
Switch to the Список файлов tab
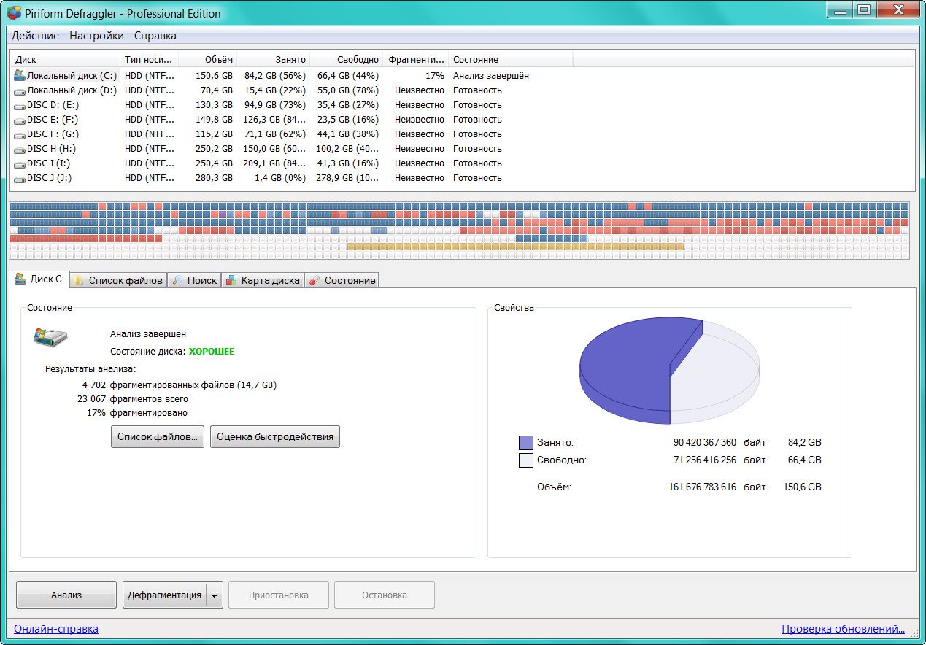point(118,280)
